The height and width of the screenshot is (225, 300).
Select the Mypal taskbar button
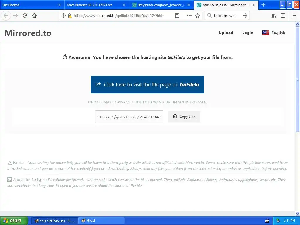click(x=101, y=221)
